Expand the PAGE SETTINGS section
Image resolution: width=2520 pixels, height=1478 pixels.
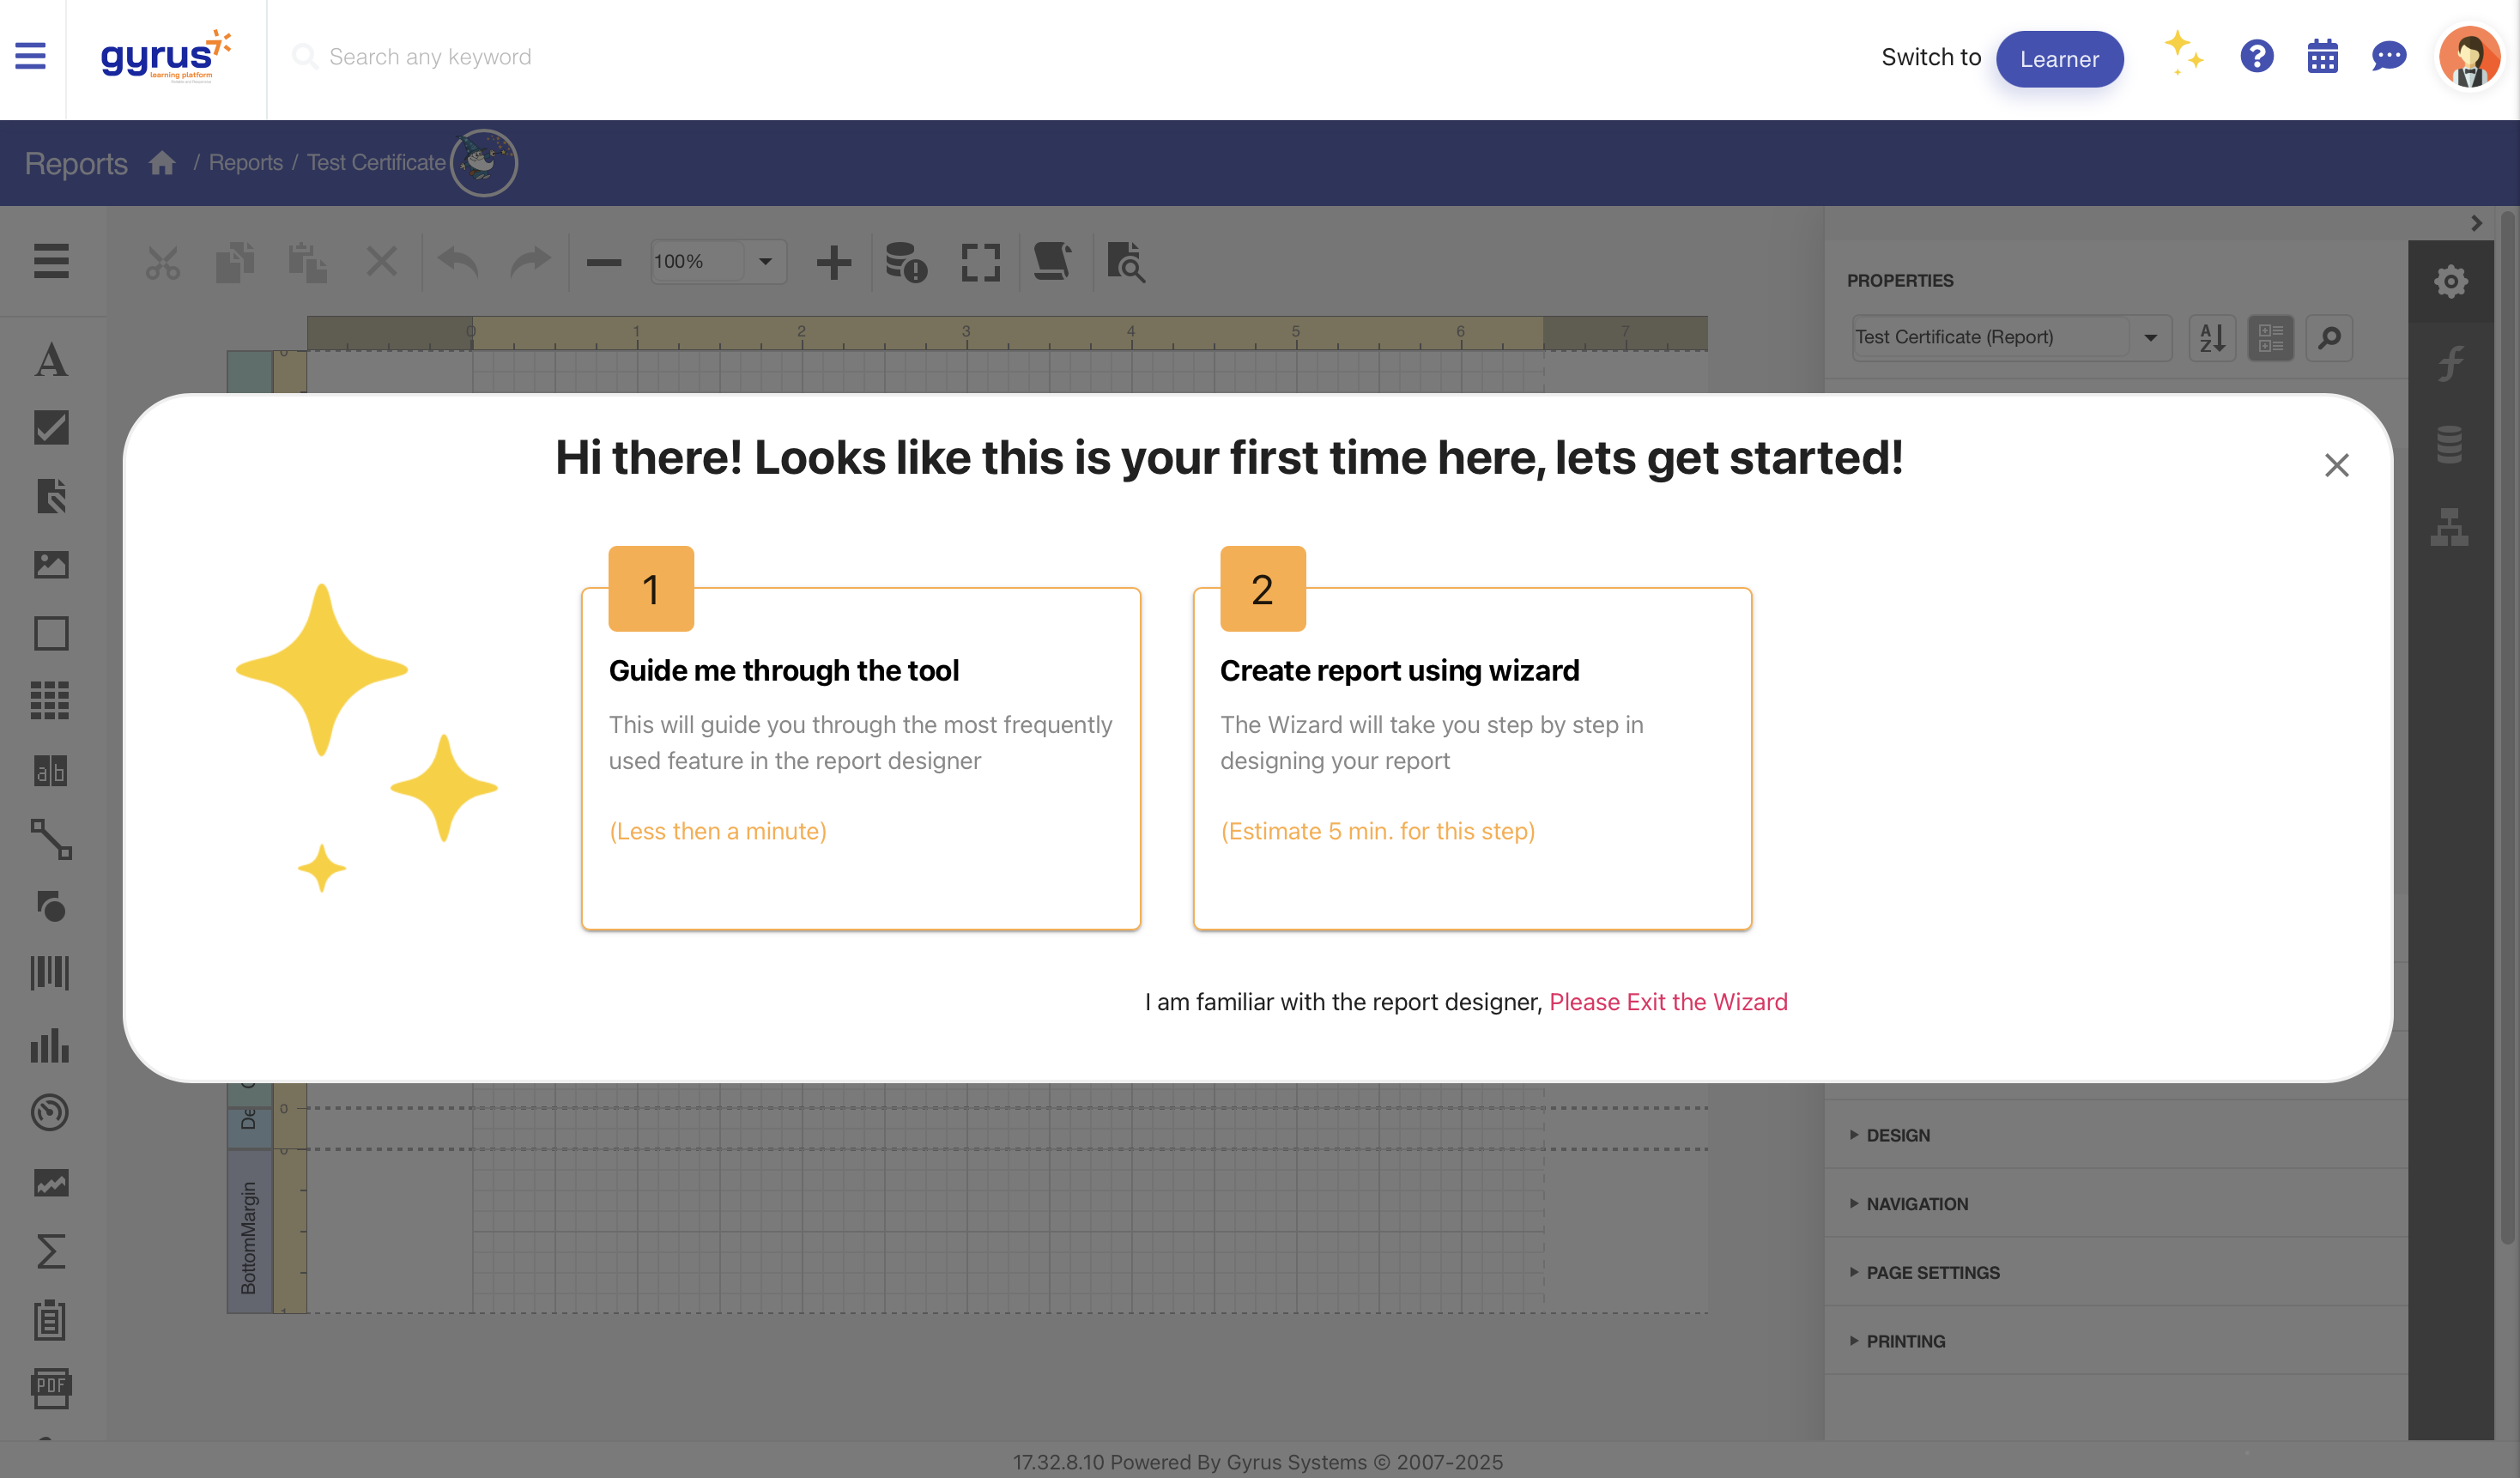(x=1932, y=1272)
